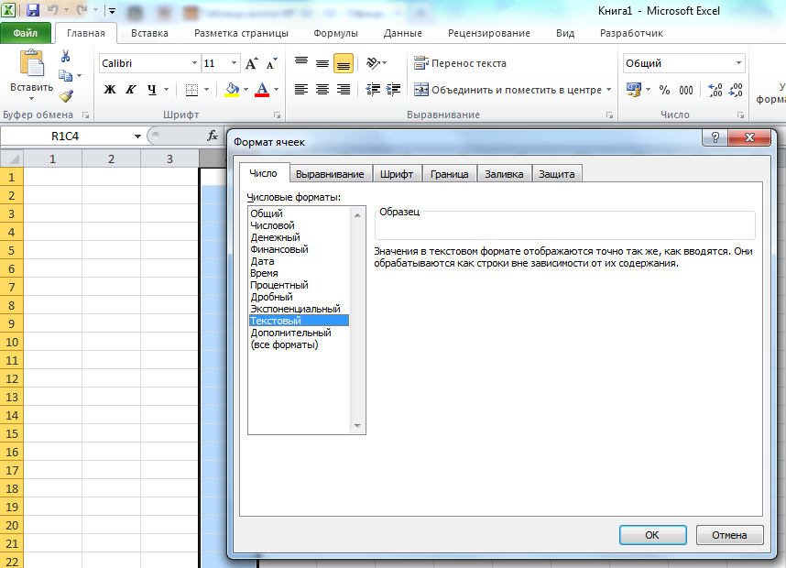The height and width of the screenshot is (568, 786).
Task: Apply the thousands separator (000) icon
Action: click(x=686, y=90)
